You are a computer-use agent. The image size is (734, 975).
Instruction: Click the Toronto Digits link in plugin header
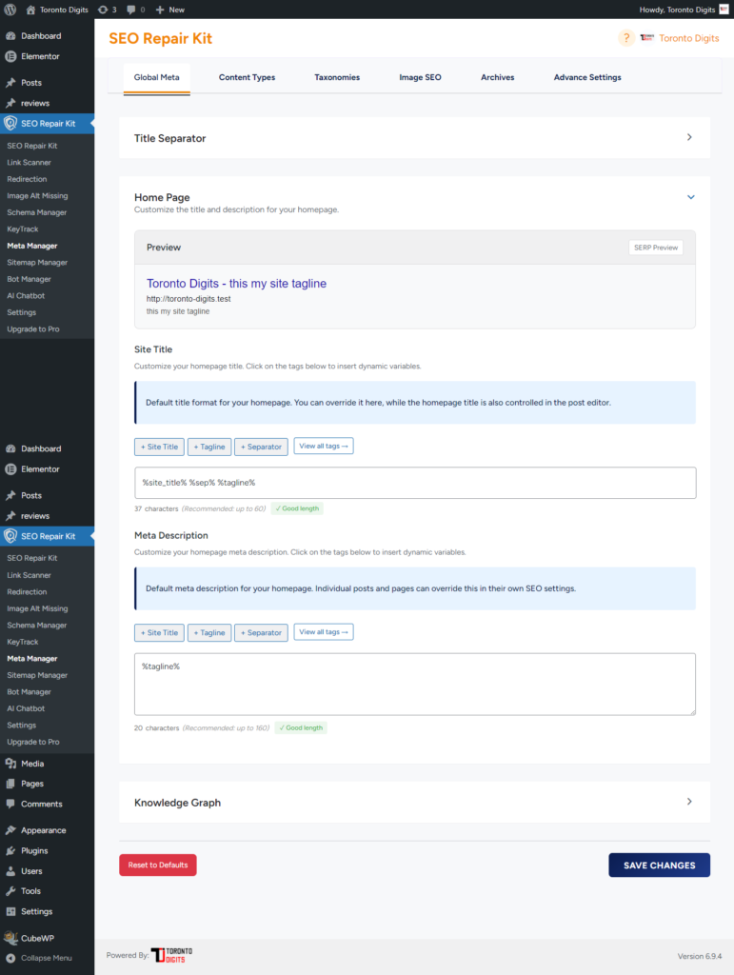click(x=688, y=38)
